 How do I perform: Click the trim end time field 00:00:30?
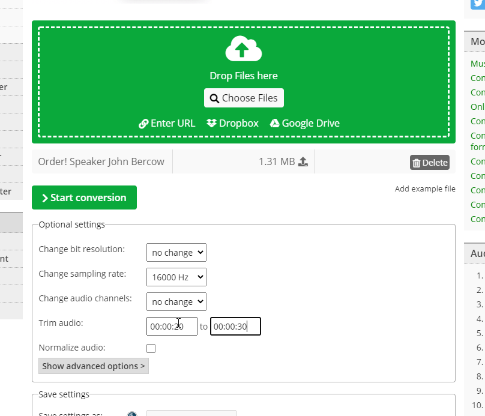(x=235, y=327)
